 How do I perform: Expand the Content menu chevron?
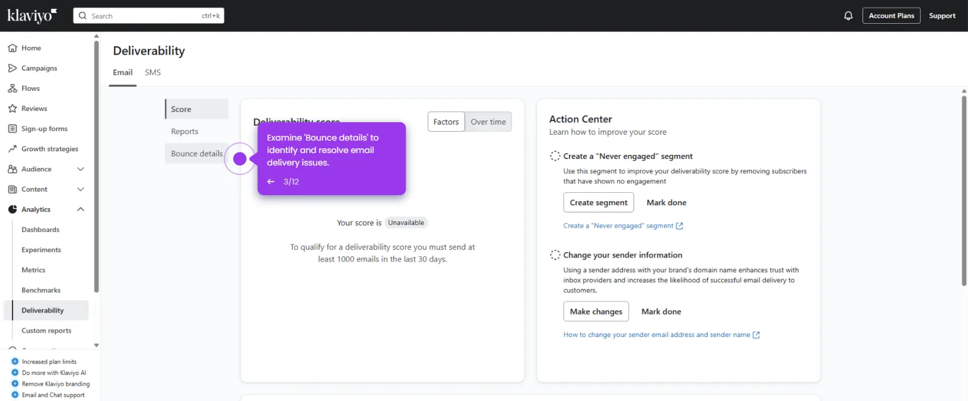pyautogui.click(x=81, y=189)
